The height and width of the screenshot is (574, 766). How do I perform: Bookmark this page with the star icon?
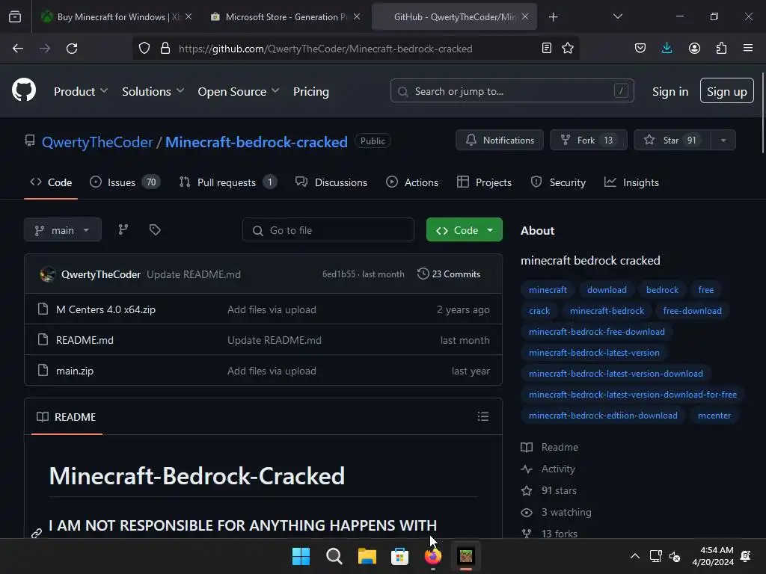tap(568, 49)
